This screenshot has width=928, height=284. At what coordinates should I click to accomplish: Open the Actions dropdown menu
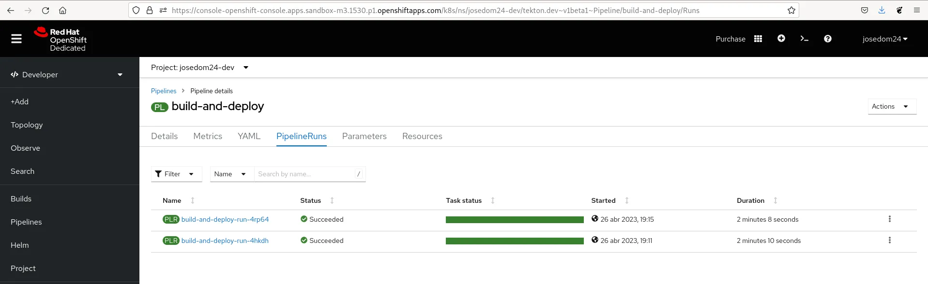891,106
